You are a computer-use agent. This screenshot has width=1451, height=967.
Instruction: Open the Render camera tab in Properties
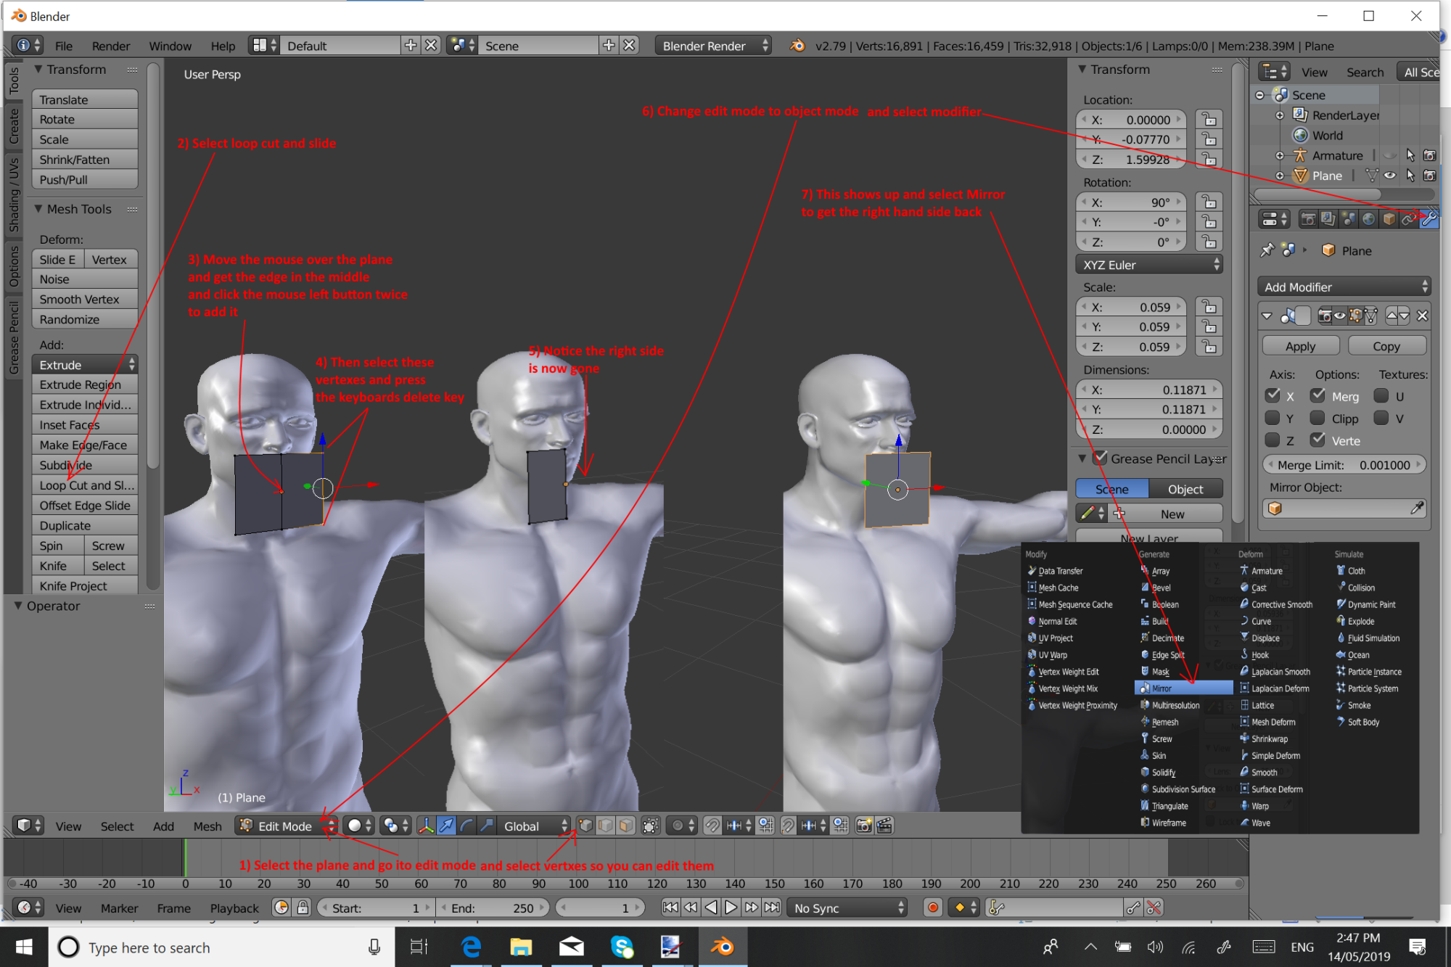point(1308,218)
